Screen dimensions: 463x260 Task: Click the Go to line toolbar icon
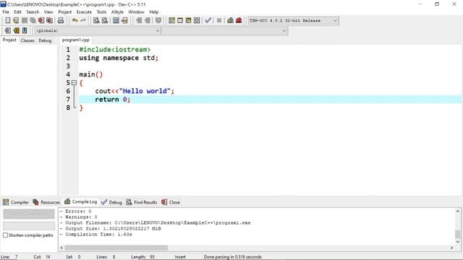point(124,20)
